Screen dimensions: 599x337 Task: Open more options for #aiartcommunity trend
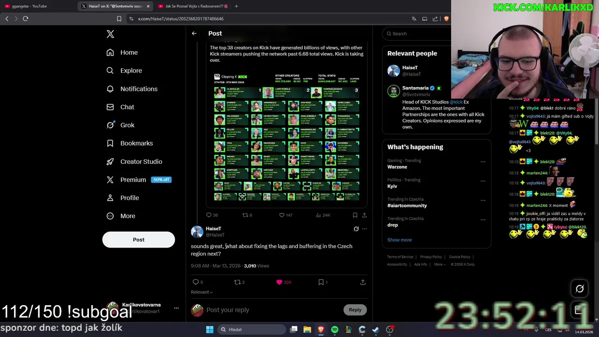483,200
